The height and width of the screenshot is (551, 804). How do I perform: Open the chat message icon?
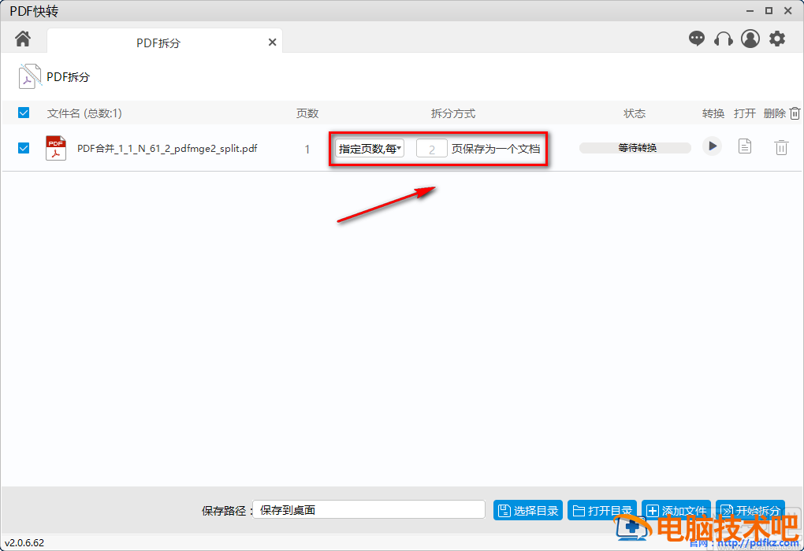click(x=696, y=39)
